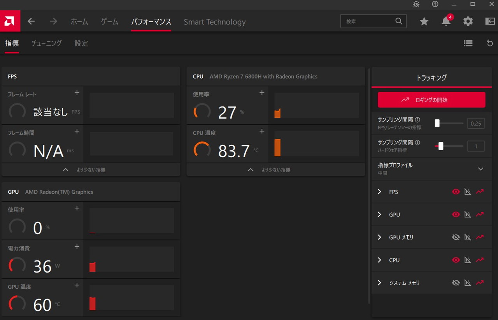Open settings gear icon
498x320 pixels.
pyautogui.click(x=468, y=22)
